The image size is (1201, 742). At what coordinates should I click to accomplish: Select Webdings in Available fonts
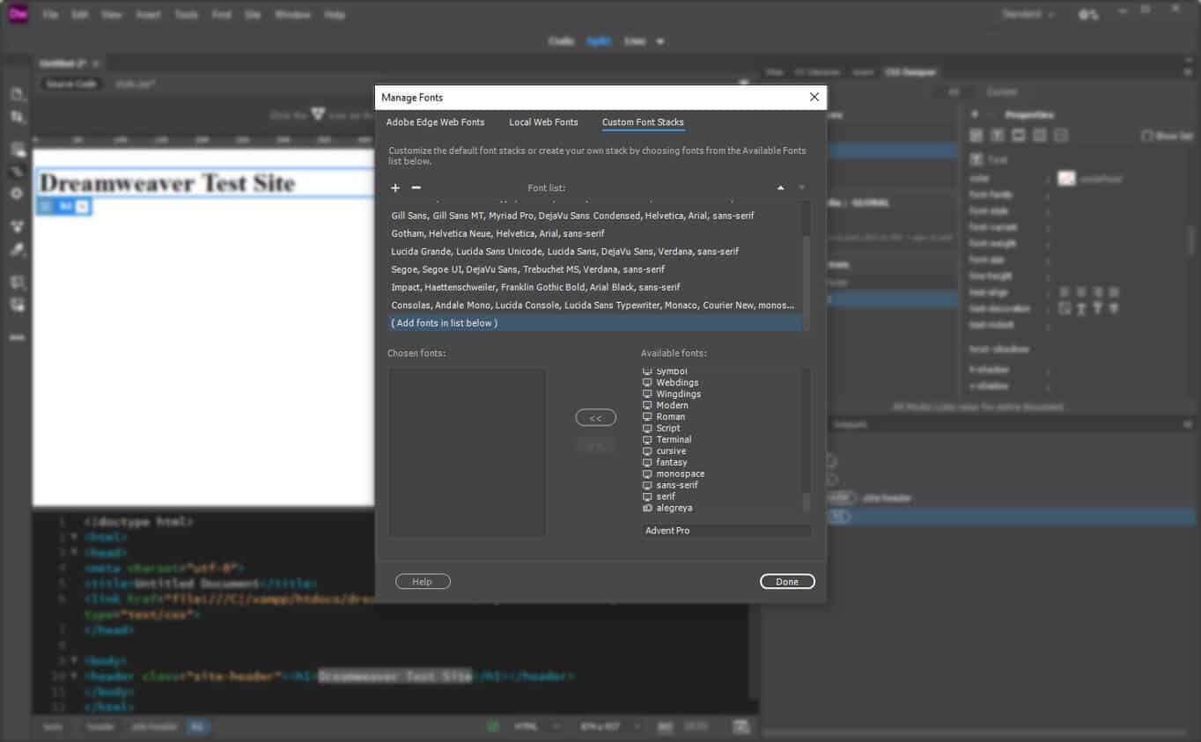click(x=677, y=383)
